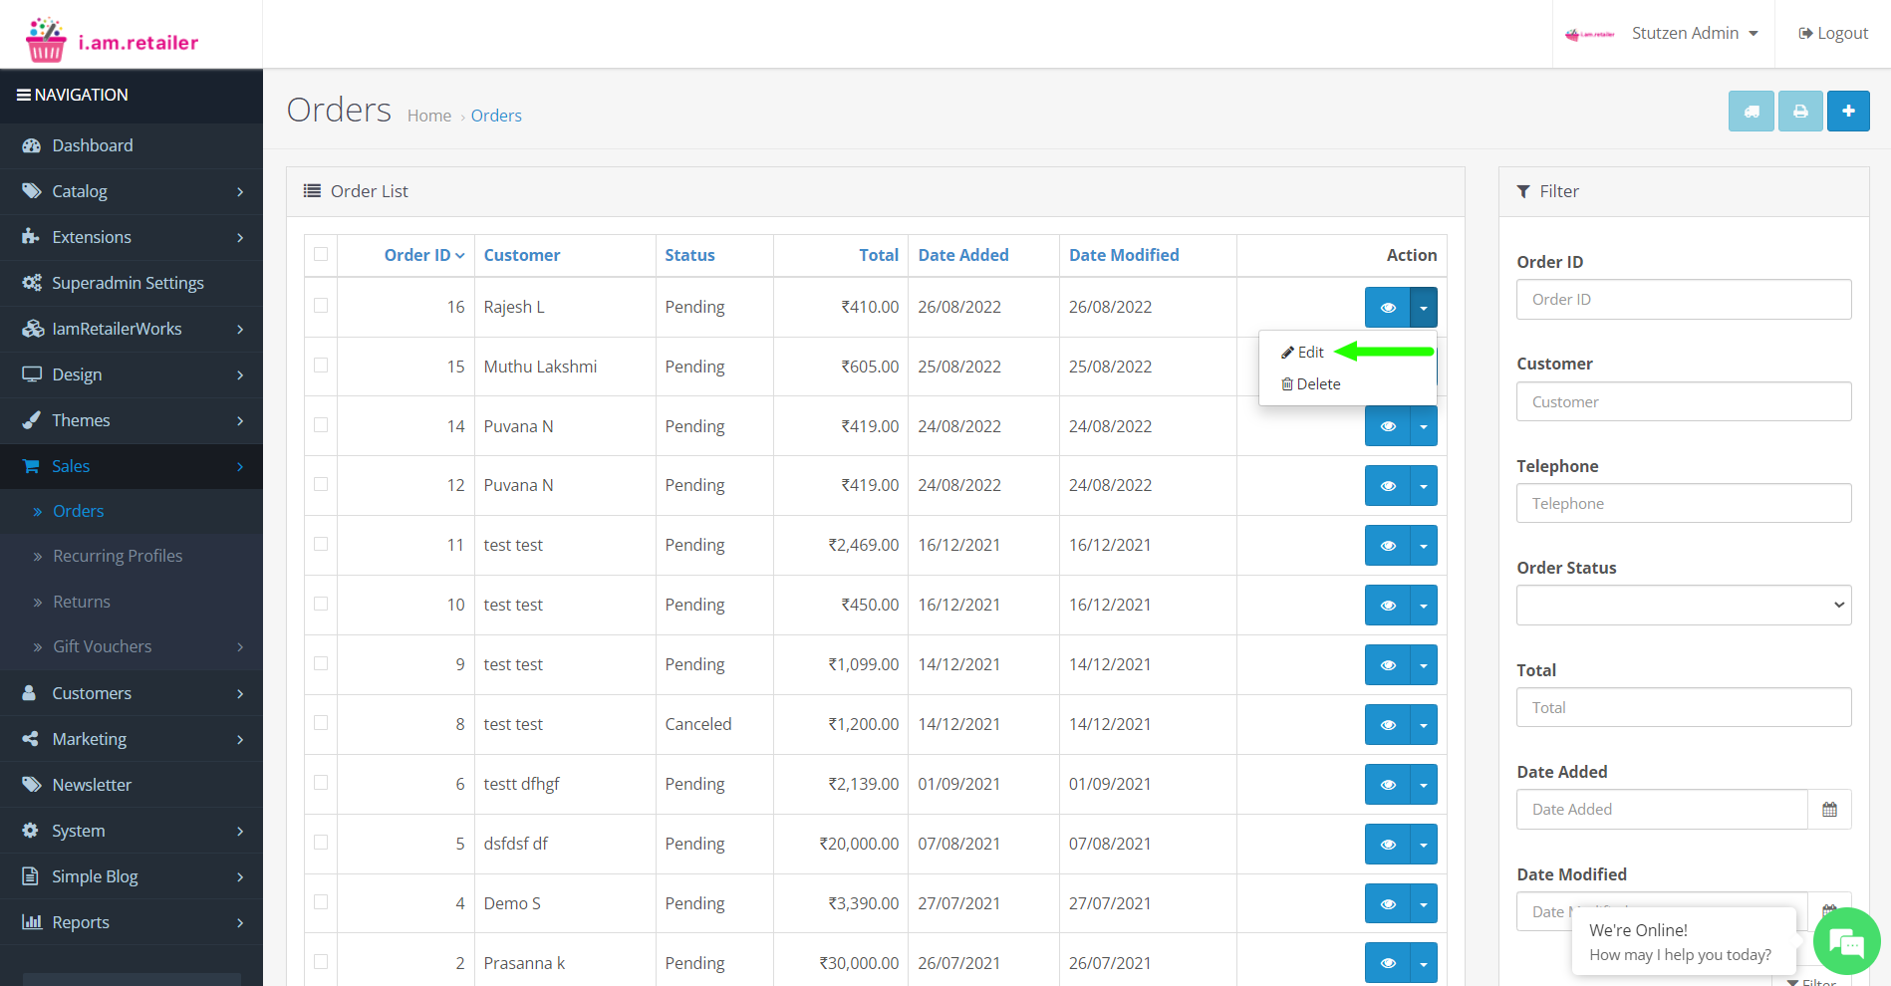This screenshot has height=986, width=1891.
Task: Sort the table by Date Modified column
Action: coord(1124,255)
